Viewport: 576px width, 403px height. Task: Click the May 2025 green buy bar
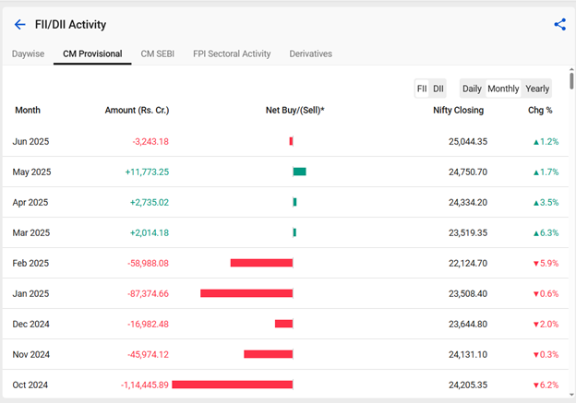click(299, 172)
